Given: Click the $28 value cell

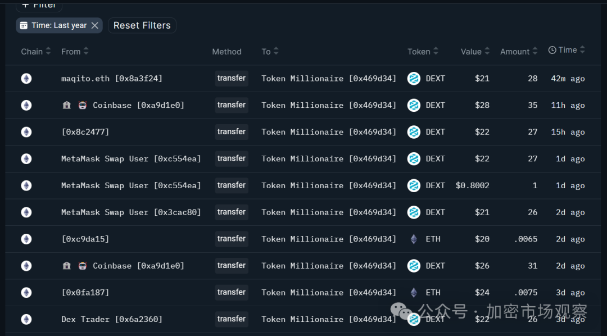Looking at the screenshot, I should coord(482,105).
